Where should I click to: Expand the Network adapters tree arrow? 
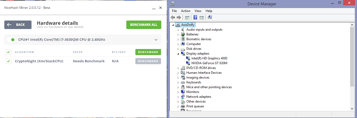178,97
